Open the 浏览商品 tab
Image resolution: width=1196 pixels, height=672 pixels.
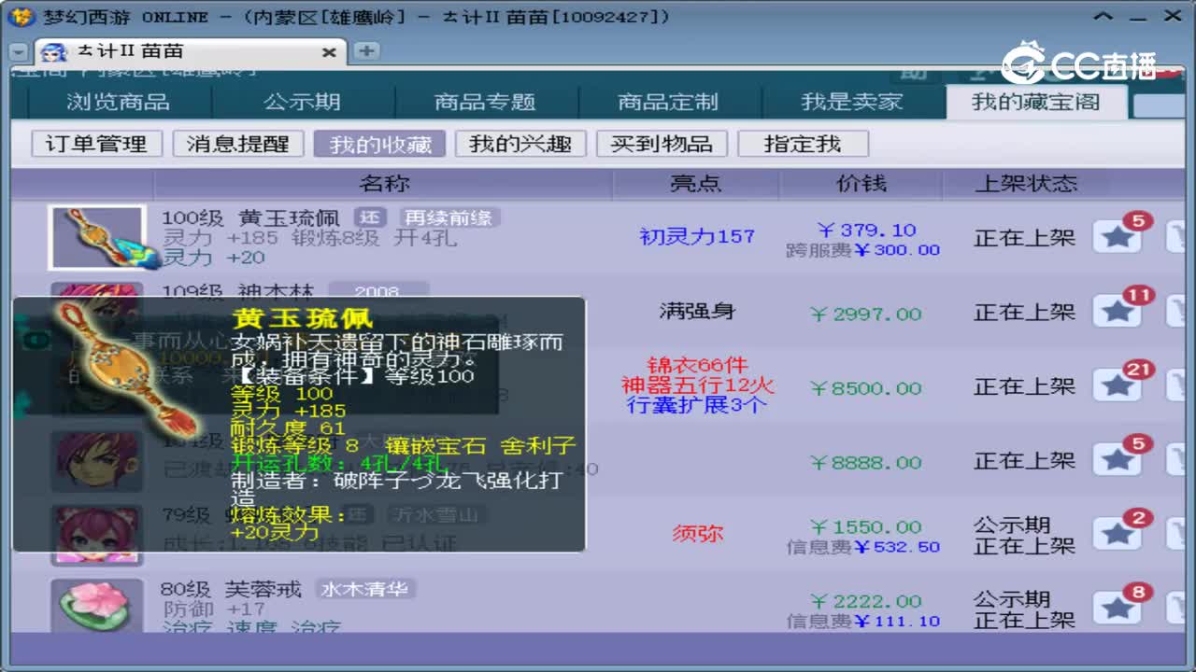116,103
